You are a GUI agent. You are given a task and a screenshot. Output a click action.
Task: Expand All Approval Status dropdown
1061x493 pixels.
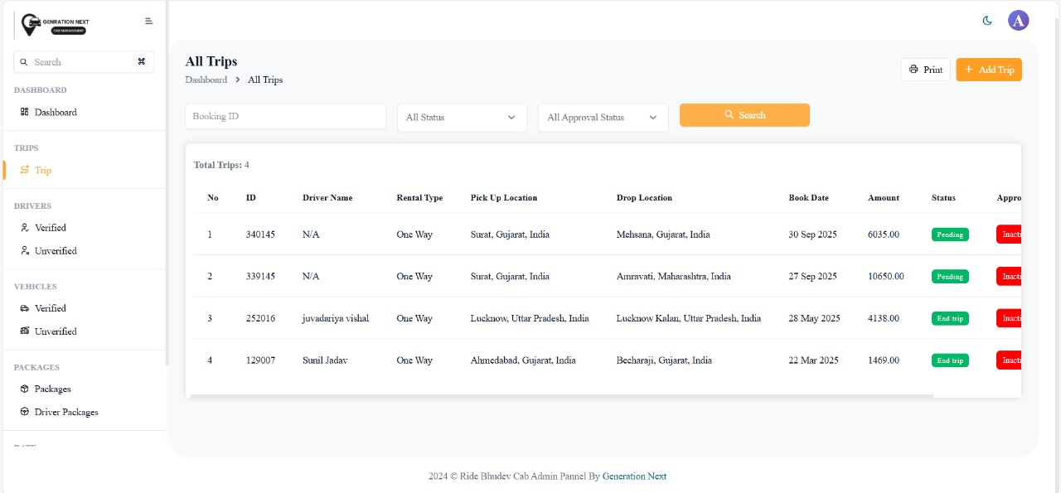[603, 118]
